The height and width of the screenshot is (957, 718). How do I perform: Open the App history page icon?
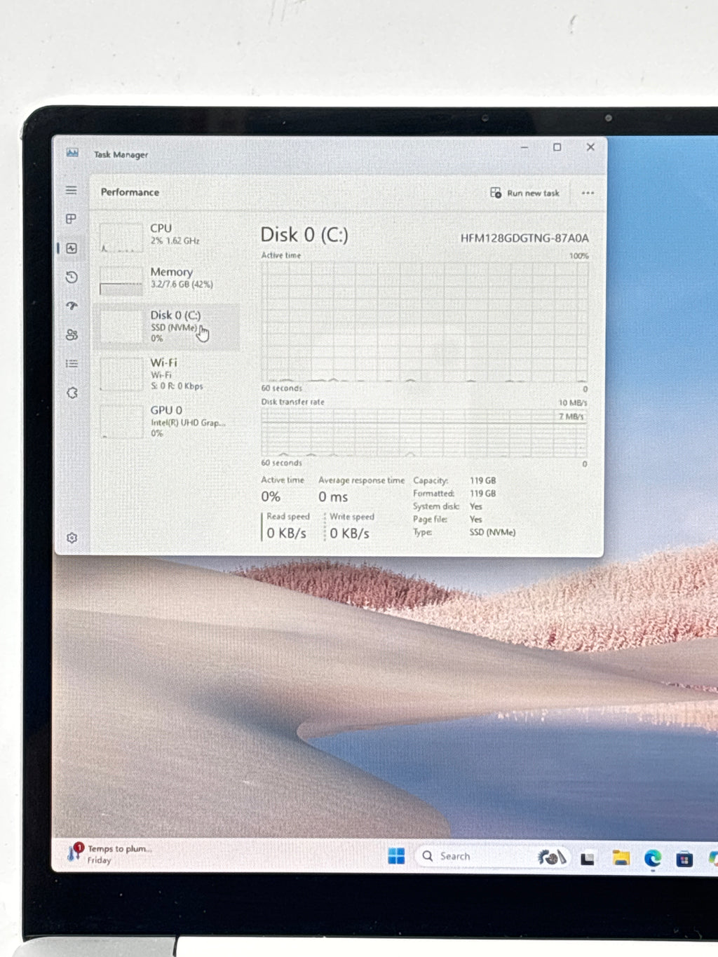point(72,277)
